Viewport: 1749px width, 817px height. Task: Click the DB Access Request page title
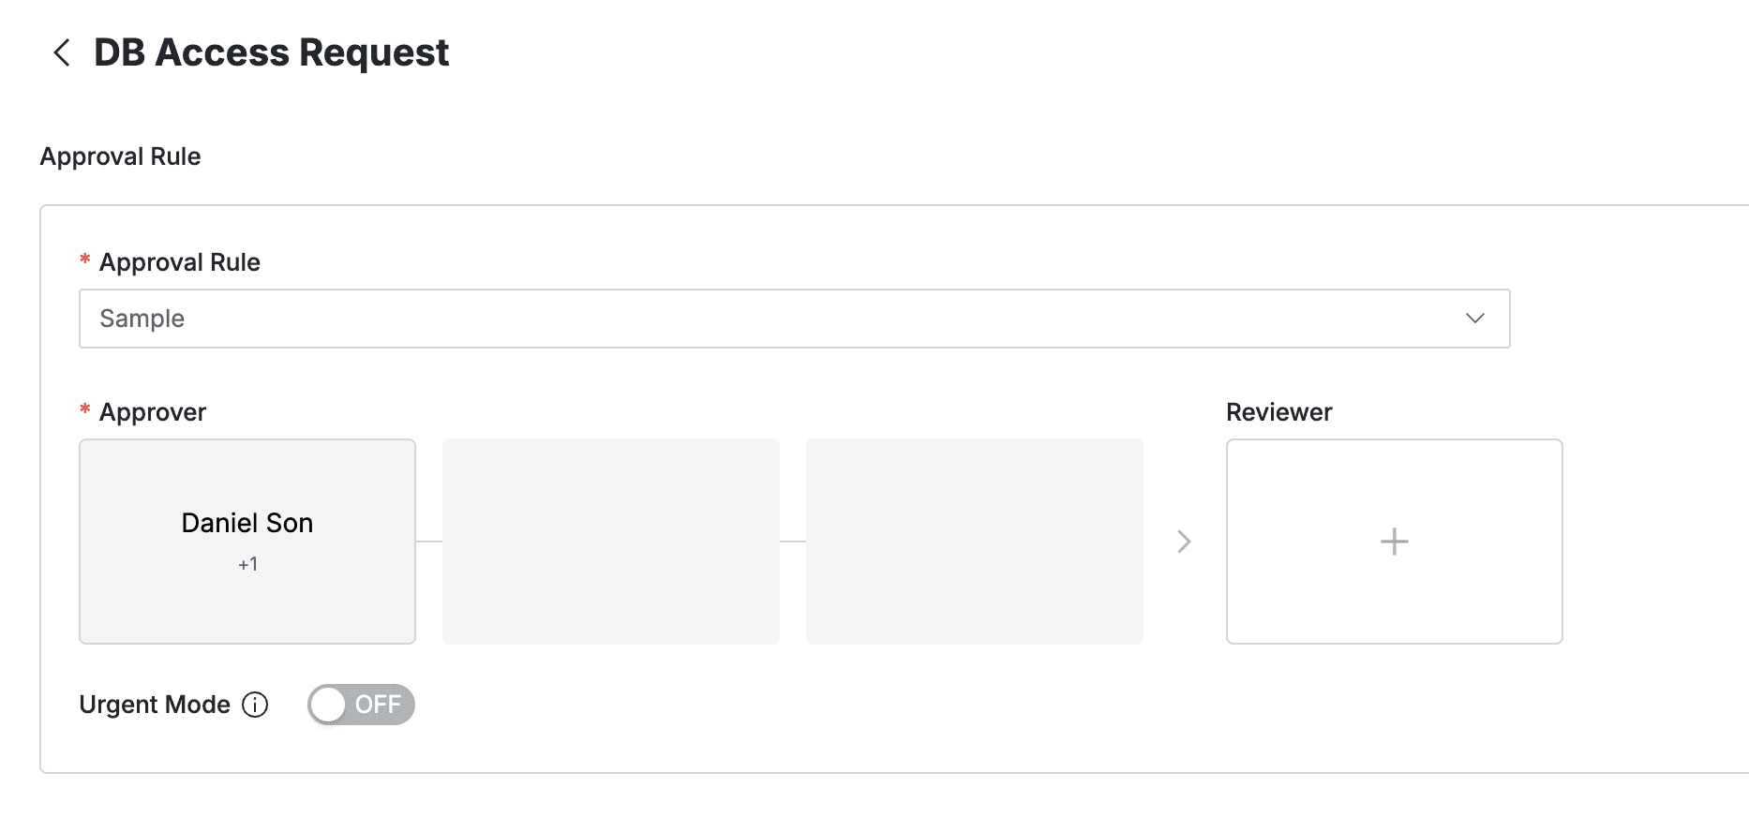coord(270,52)
